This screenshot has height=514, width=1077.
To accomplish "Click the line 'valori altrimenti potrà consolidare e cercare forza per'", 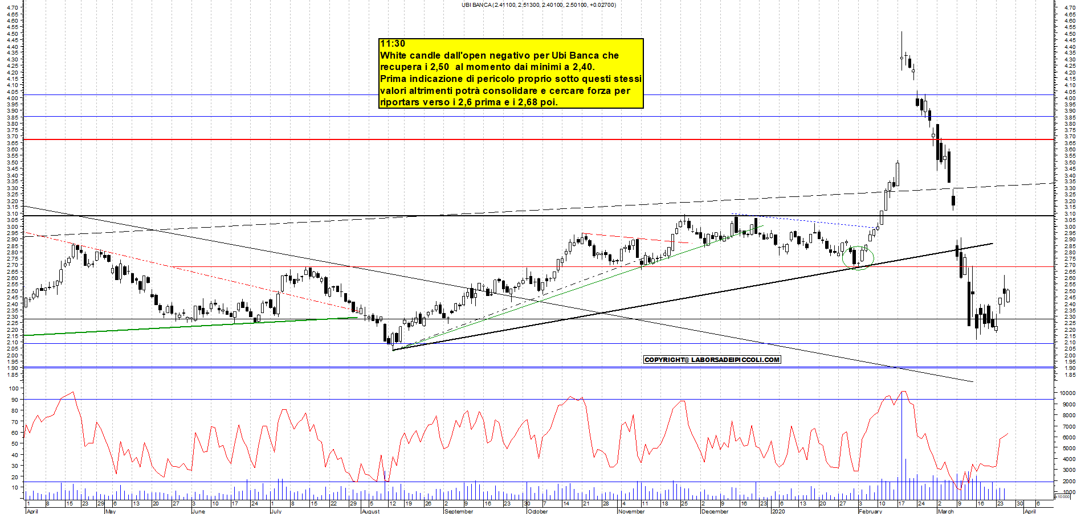I will tap(505, 91).
